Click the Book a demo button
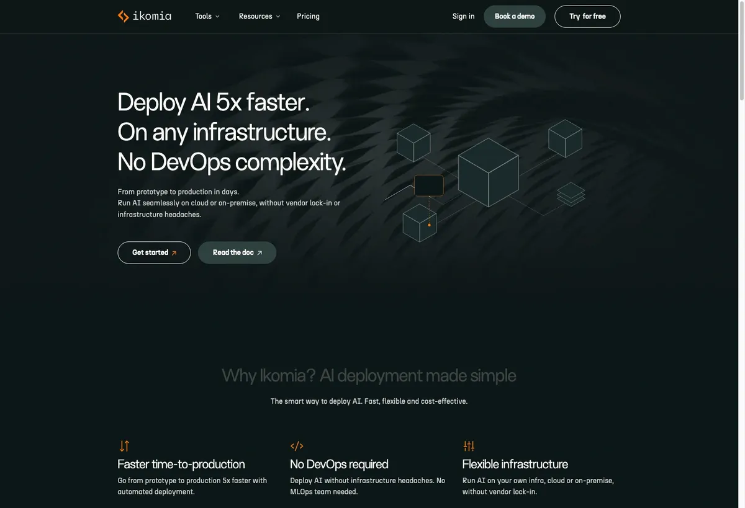 click(515, 16)
